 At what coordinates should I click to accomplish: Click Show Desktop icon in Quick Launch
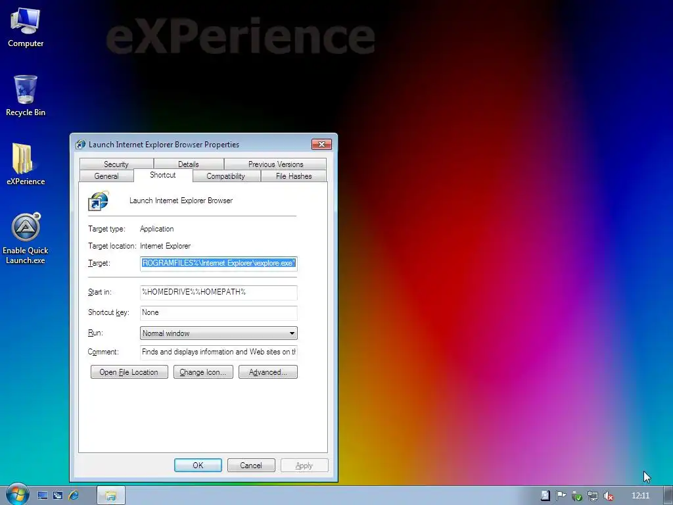pyautogui.click(x=42, y=496)
